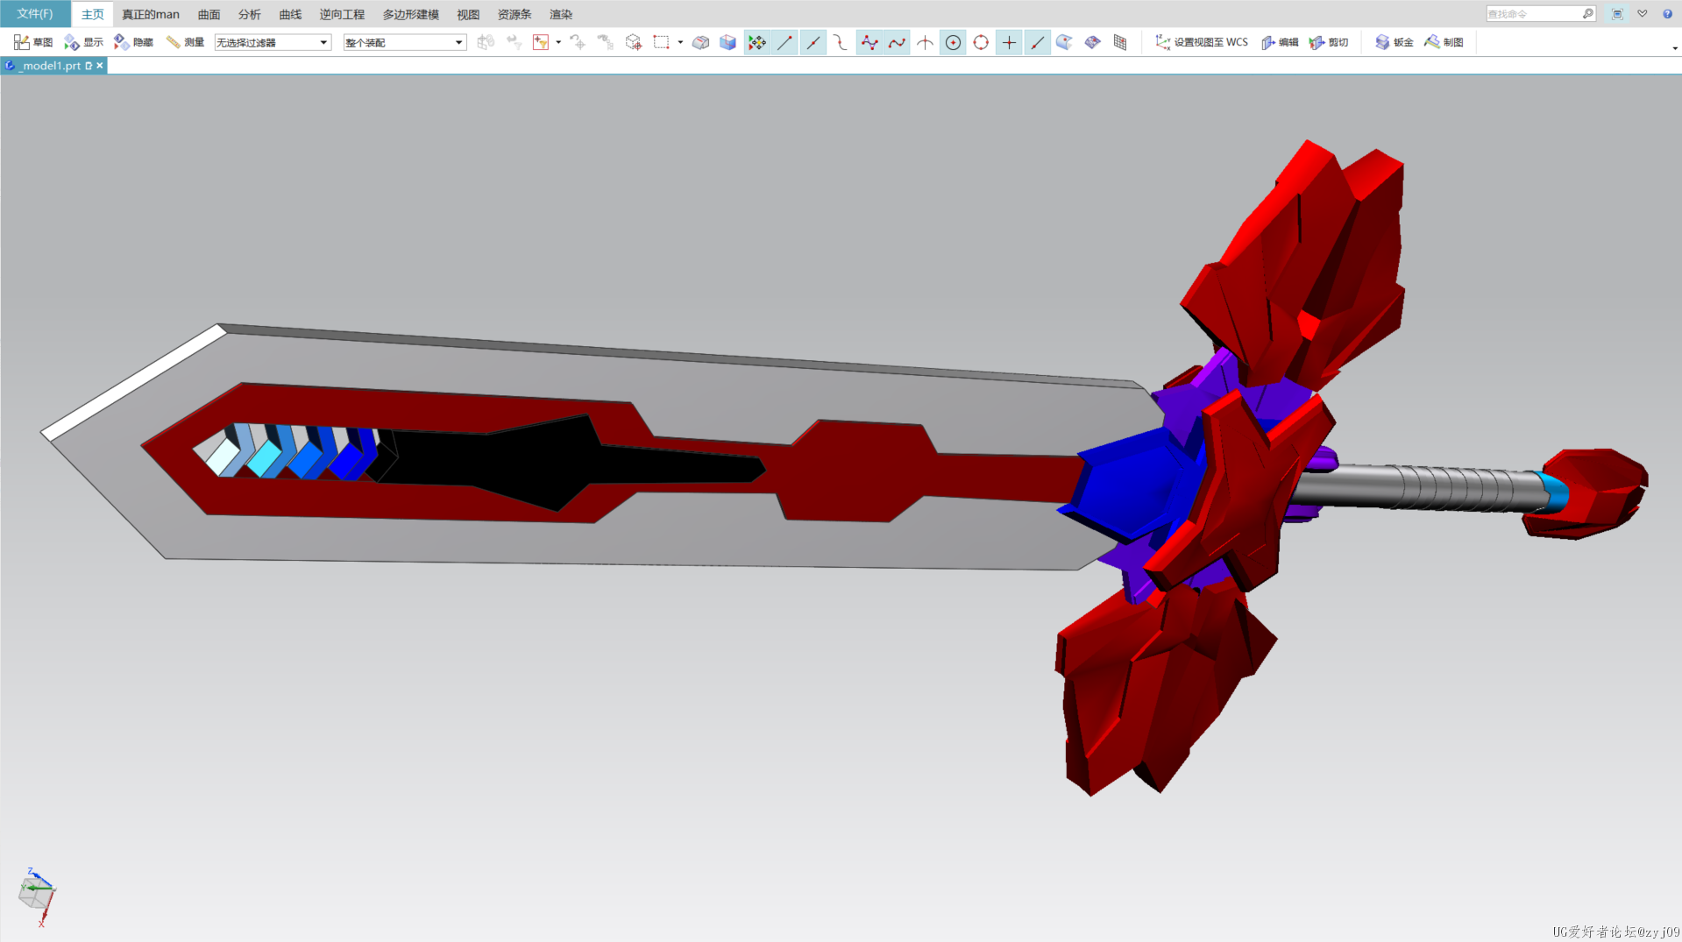This screenshot has width=1682, height=942.
Task: Toggle Point on Curve snap
Action: 1037,42
